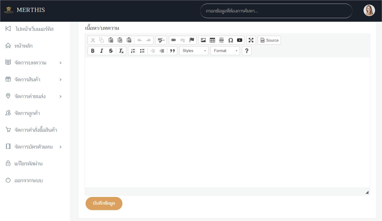
Task: Click the Insert Image icon
Action: tap(203, 40)
